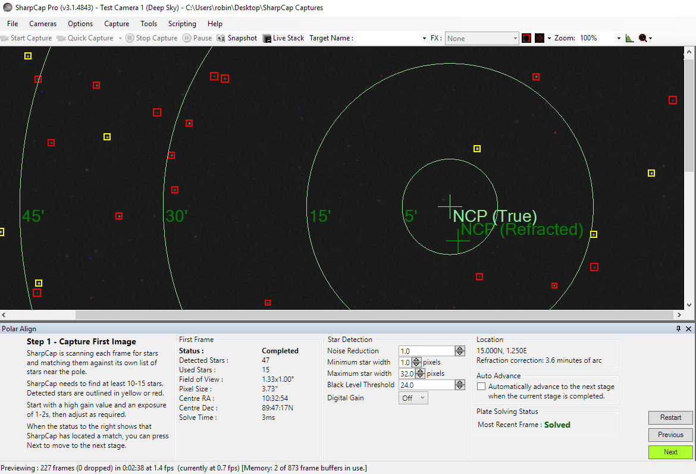The height and width of the screenshot is (474, 696).
Task: Expand the Target Name dropdown arrow
Action: [424, 38]
